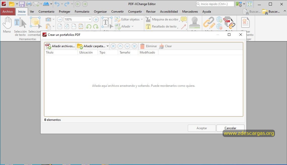Expand the snapshot camera dropdown arrow
Image resolution: width=287 pixels, height=165 pixels.
[x=53, y=19]
